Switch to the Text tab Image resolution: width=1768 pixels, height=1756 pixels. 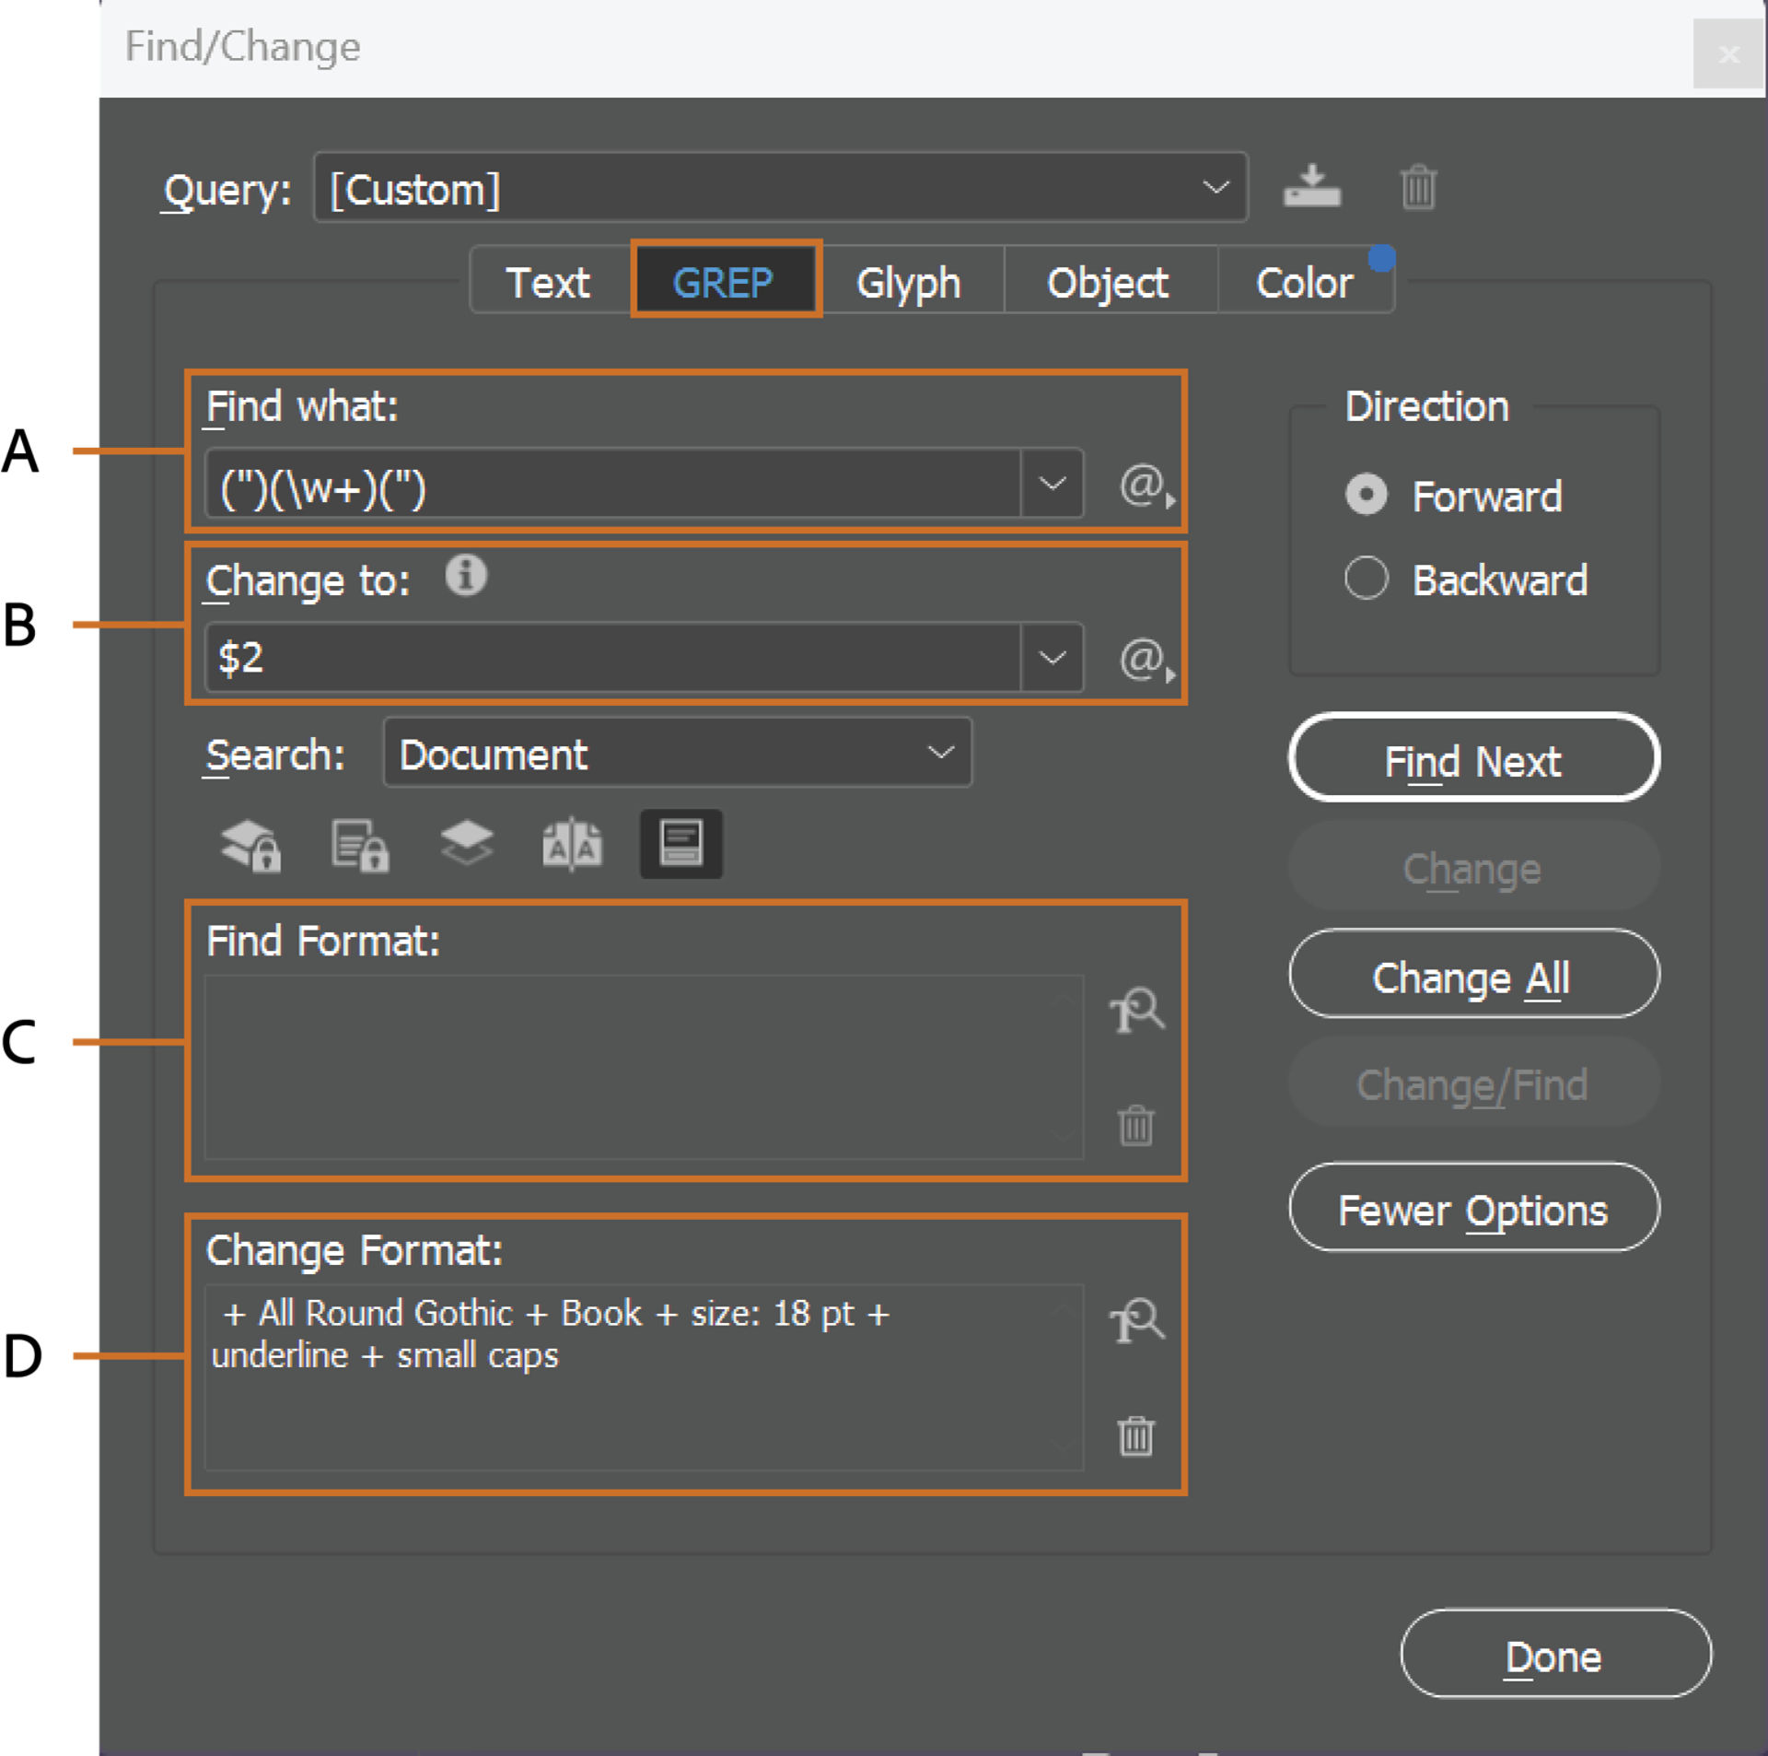coord(546,274)
